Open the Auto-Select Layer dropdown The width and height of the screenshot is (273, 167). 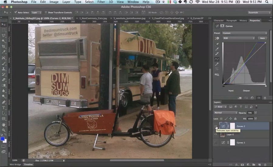[36, 12]
